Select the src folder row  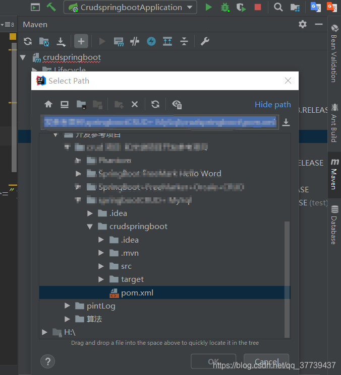click(164, 266)
